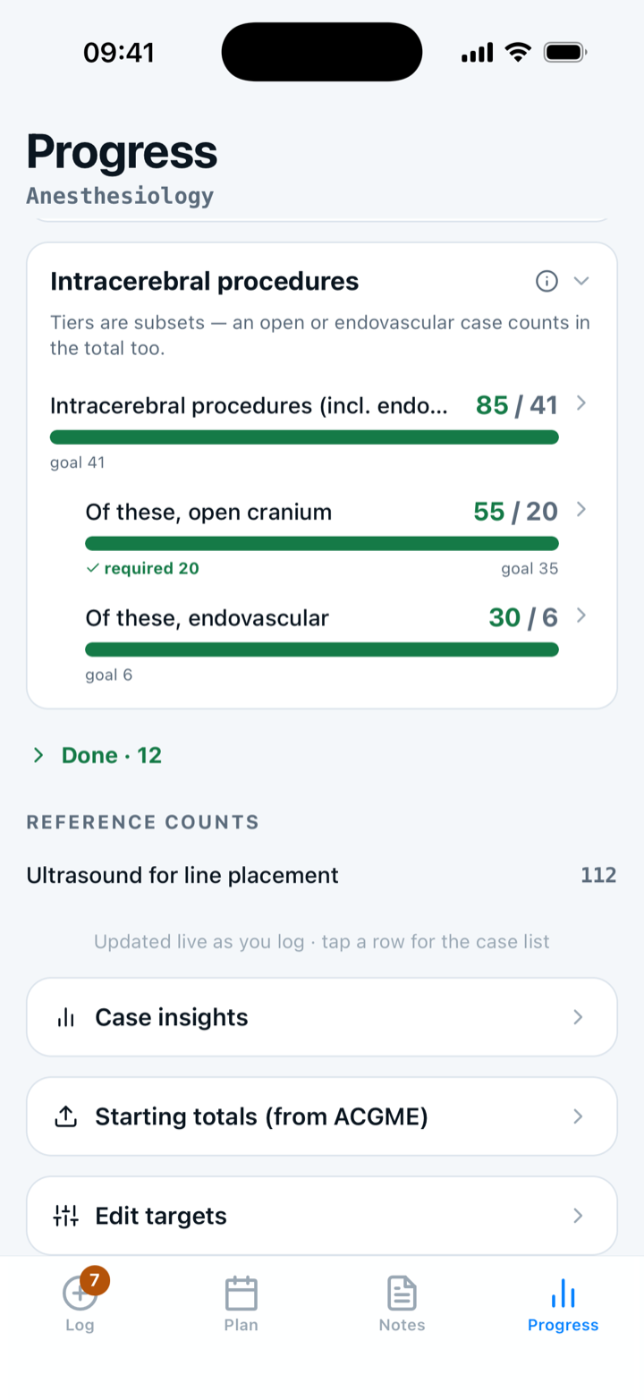Switch to the Plan tab

coord(241,1303)
